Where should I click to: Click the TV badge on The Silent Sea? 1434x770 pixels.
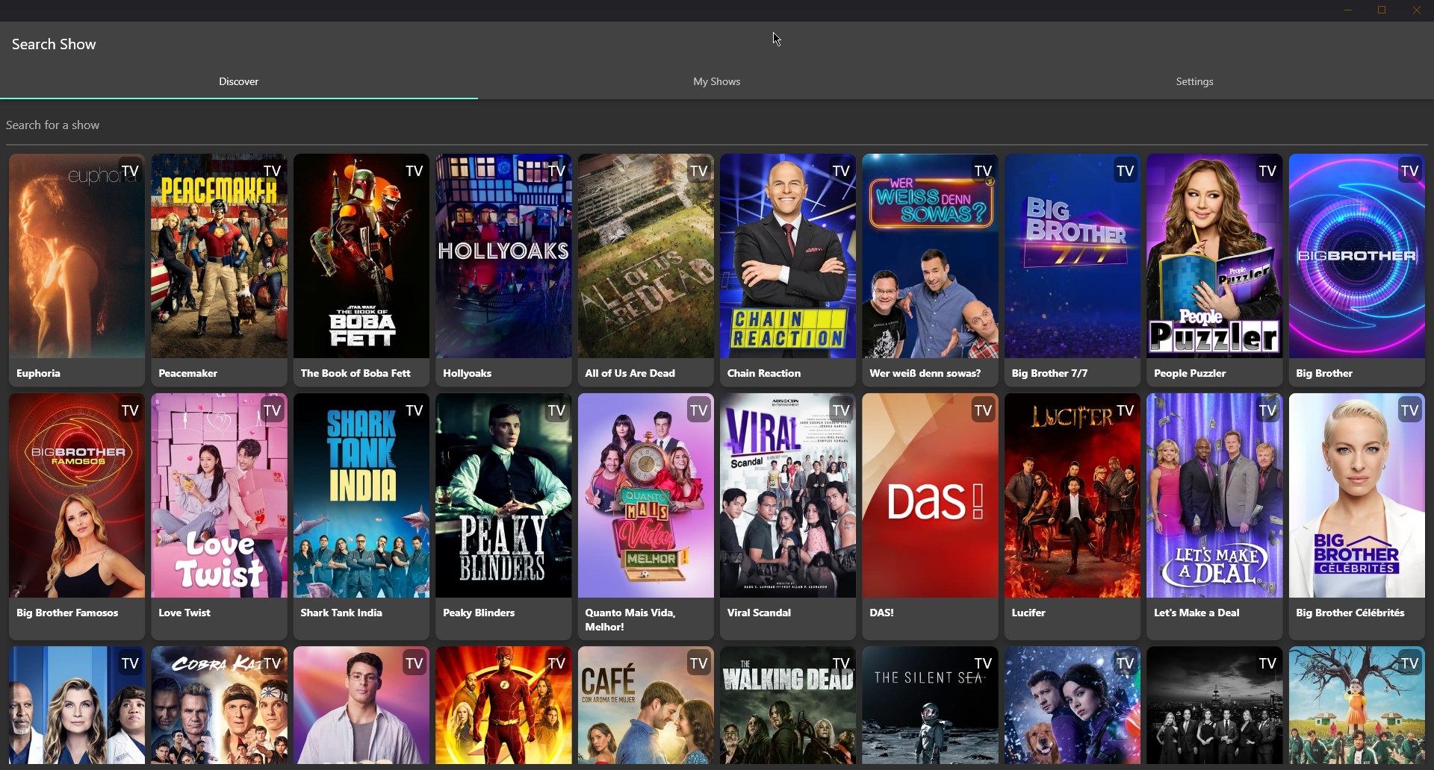(983, 663)
